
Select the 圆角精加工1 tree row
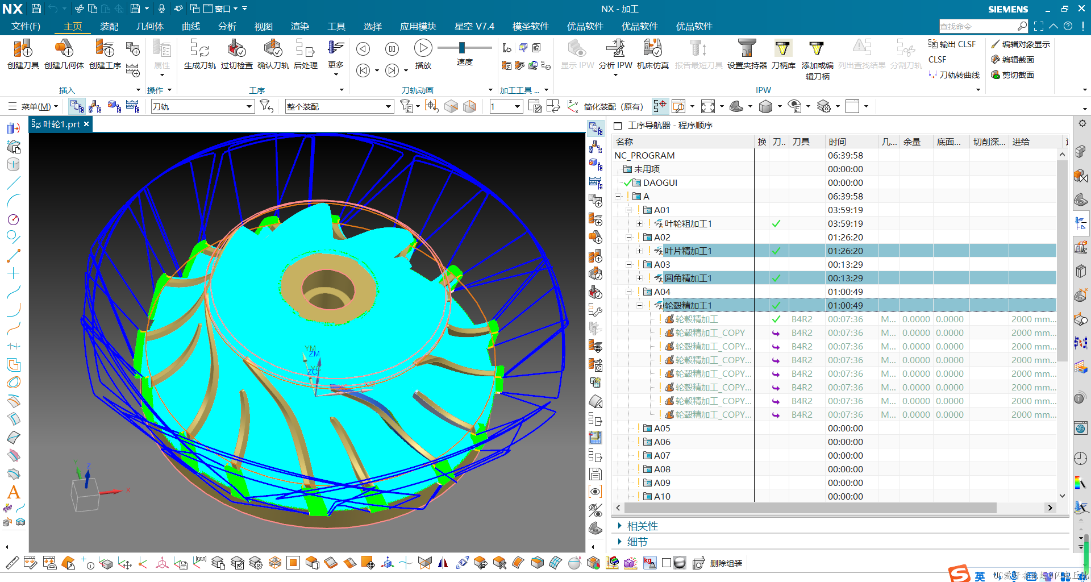click(835, 278)
